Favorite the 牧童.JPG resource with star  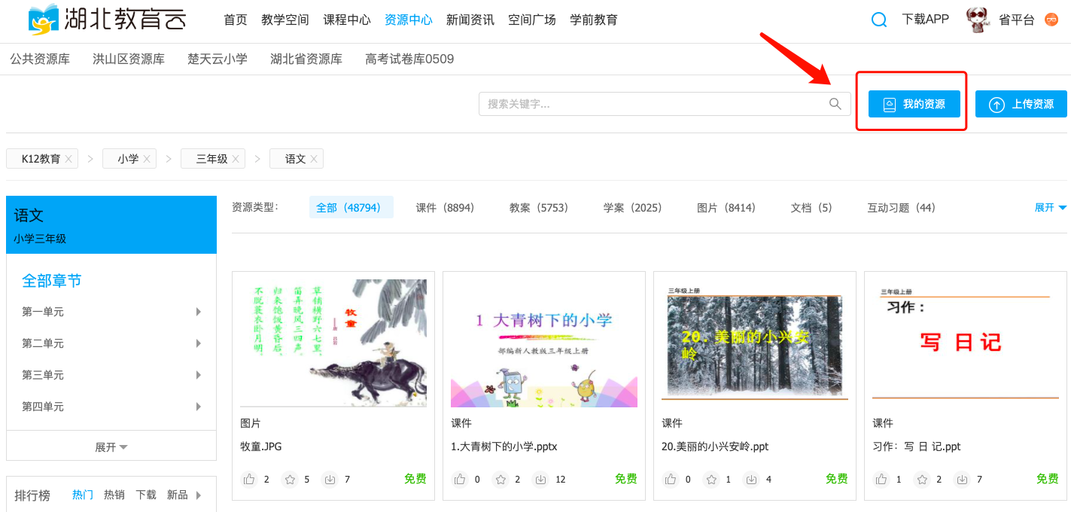290,479
